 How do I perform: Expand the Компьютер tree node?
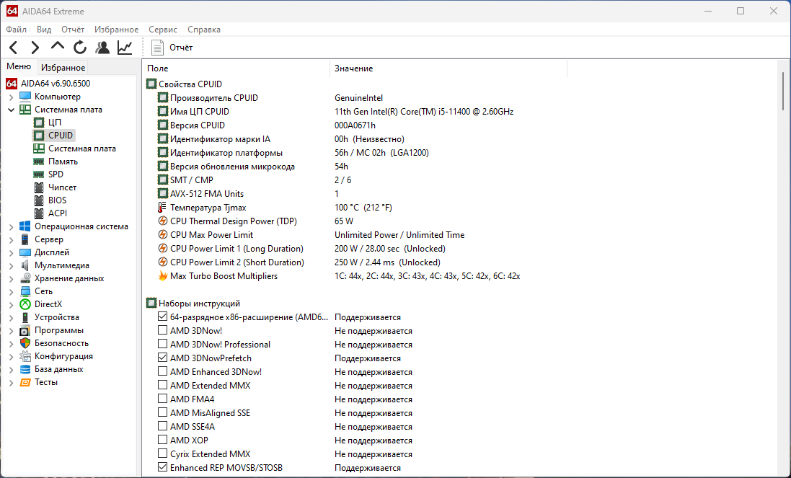click(x=12, y=97)
